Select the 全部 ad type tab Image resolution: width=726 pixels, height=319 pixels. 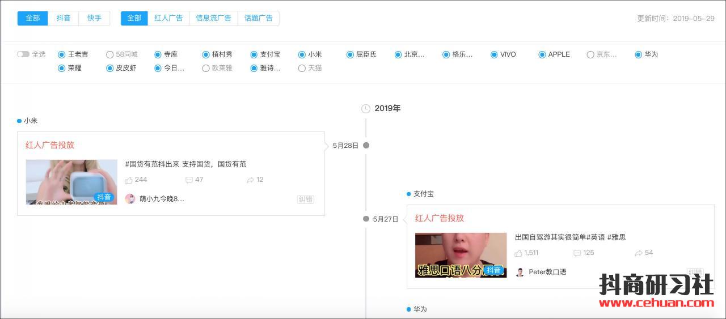point(134,18)
